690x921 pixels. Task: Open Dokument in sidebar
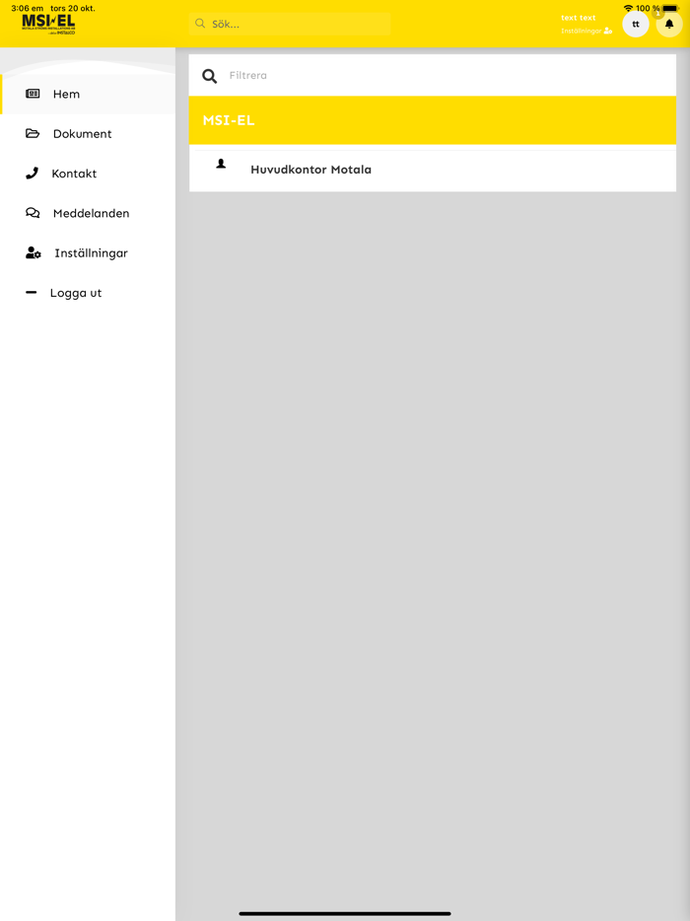(88, 134)
